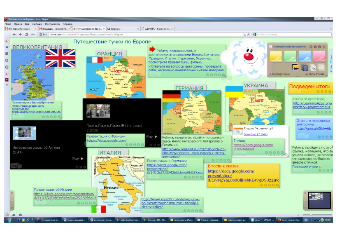
Task: Open the bookmarks star panel in sidebar
Action: pos(7,47)
